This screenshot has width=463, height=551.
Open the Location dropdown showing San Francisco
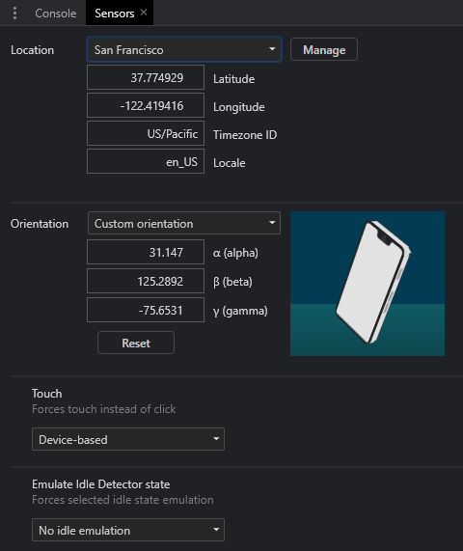coord(184,49)
